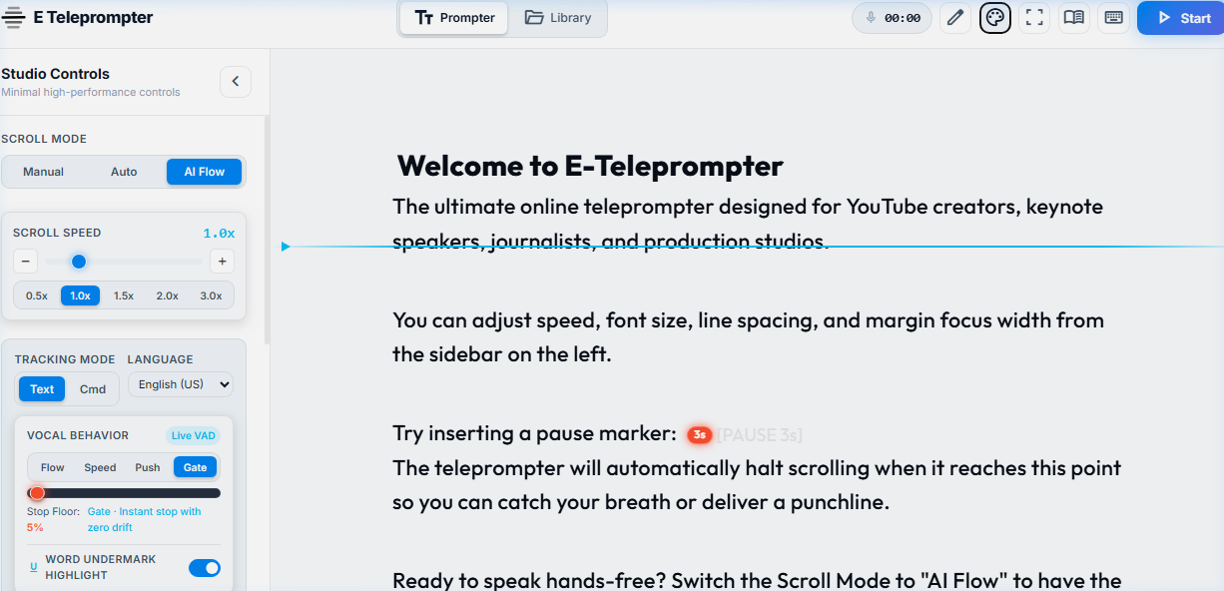Select Manual scroll mode
Screen dimensions: 1224x591
pyautogui.click(x=44, y=172)
